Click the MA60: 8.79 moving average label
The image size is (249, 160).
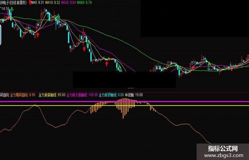(x=84, y=2)
